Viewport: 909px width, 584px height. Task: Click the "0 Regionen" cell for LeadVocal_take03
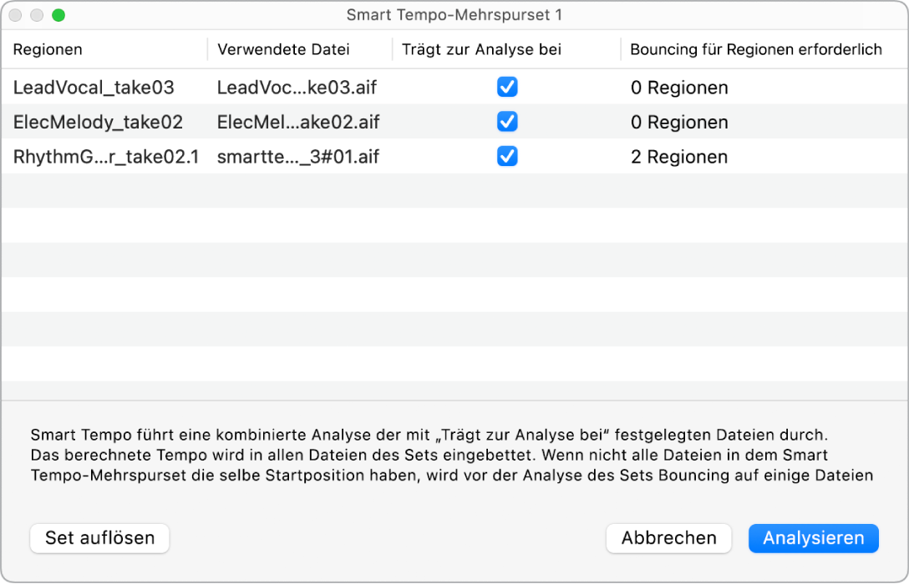(678, 87)
